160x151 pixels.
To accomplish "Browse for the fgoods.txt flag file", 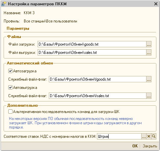I will (149, 79).
